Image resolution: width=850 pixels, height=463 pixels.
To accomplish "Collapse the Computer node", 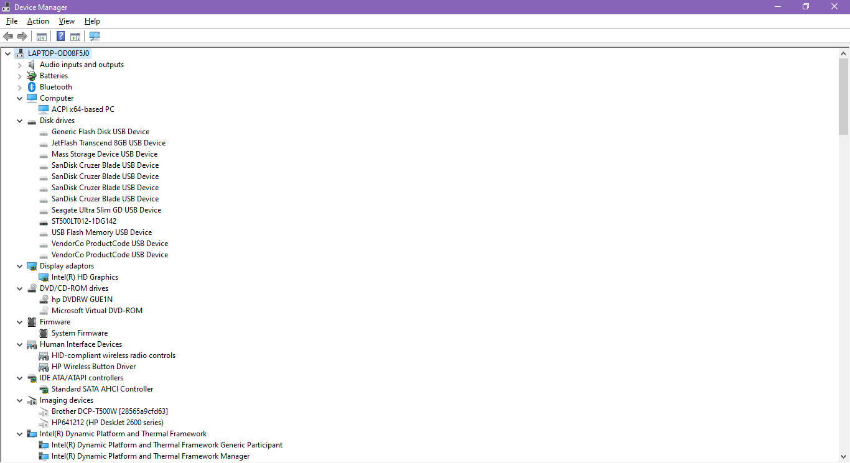I will pos(20,98).
